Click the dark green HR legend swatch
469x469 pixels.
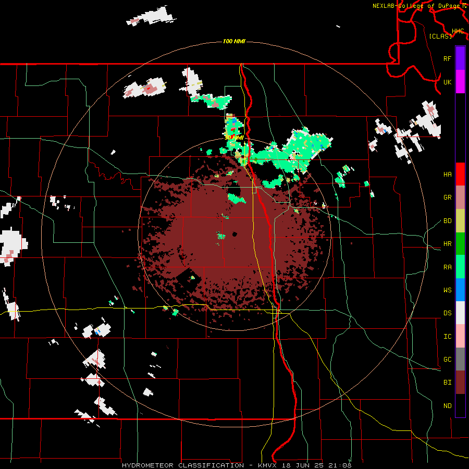(460, 244)
